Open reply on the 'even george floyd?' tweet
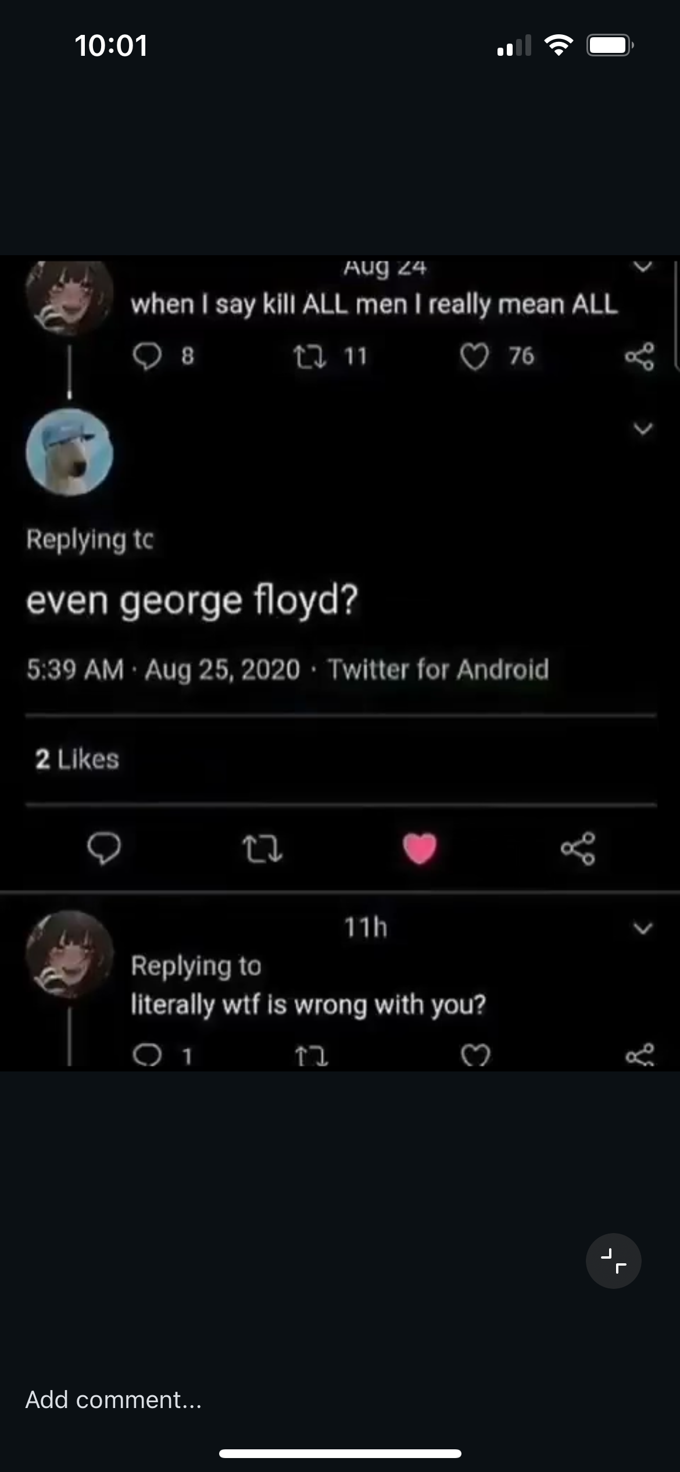This screenshot has height=1472, width=680. pyautogui.click(x=104, y=849)
